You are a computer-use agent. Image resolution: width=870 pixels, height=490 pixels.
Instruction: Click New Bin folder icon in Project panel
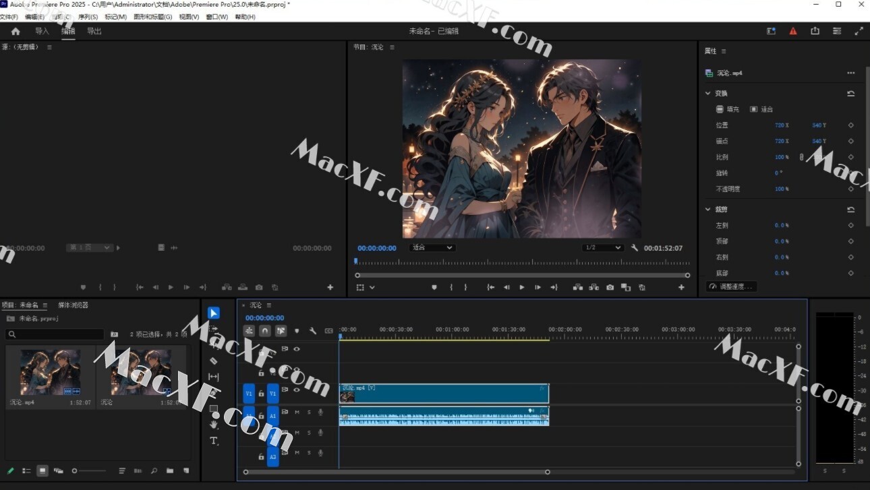(170, 471)
